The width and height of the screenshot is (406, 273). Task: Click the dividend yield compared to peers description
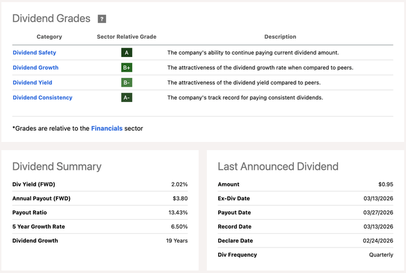244,82
